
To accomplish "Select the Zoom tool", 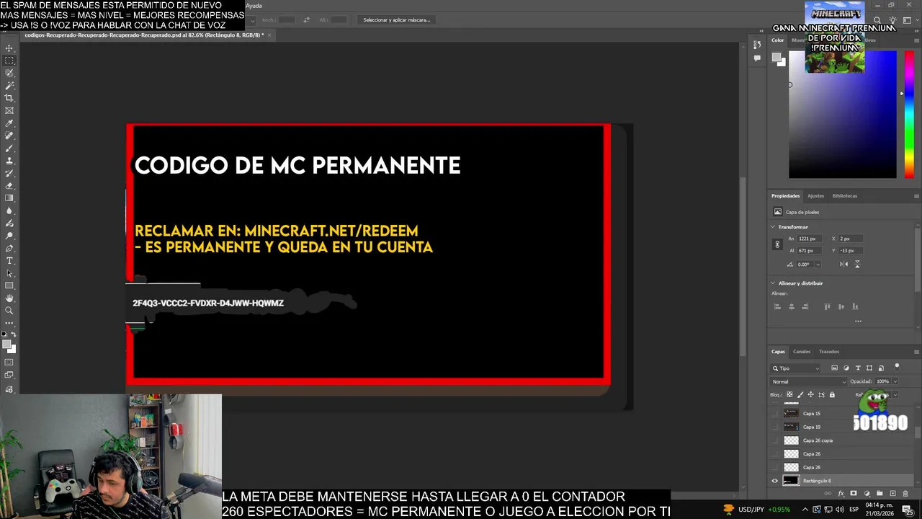I will (x=9, y=311).
